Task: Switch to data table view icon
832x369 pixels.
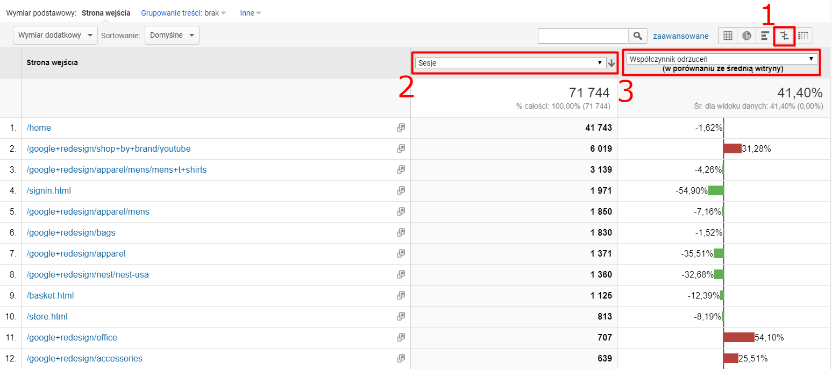Action: (x=728, y=36)
